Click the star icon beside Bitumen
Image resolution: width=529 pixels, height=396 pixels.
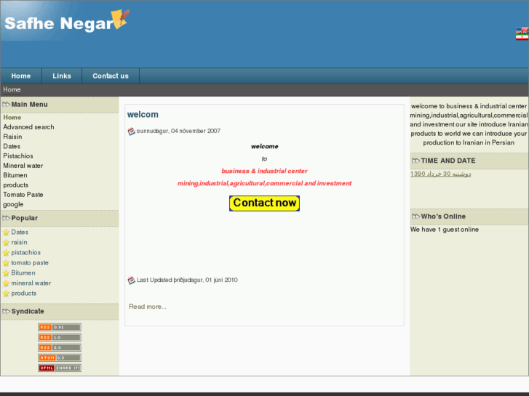[x=6, y=273]
